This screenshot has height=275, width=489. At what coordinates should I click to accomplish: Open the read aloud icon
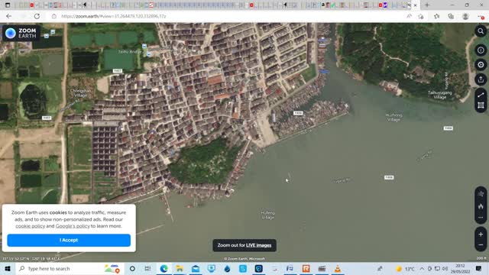[x=409, y=16]
